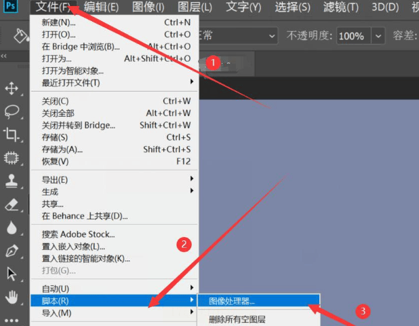Open the 3D(D) menu
The image size is (419, 326).
coord(385,7)
